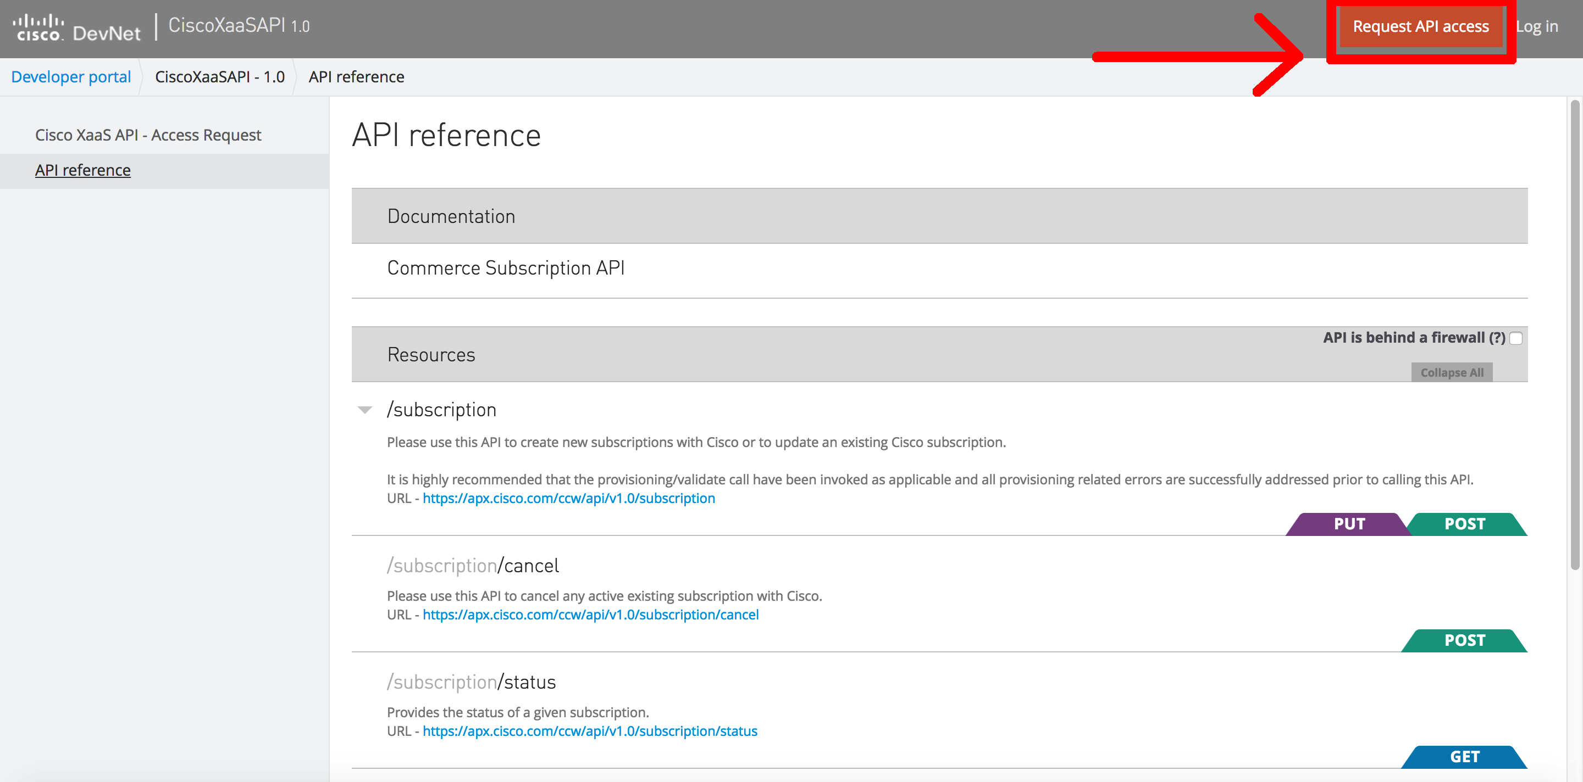The height and width of the screenshot is (782, 1583).
Task: Open the POST method for /subscription/cancel
Action: [x=1464, y=640]
